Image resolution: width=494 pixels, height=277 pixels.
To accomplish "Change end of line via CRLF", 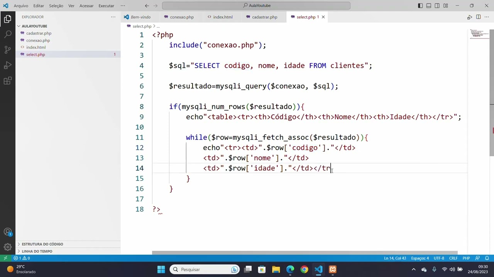I will (453, 258).
